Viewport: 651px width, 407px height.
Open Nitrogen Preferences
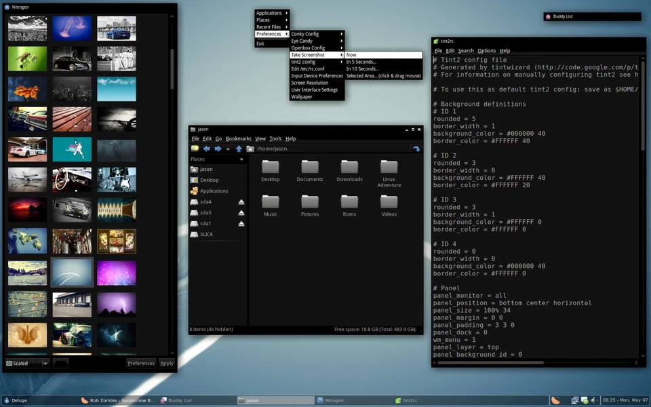(141, 363)
